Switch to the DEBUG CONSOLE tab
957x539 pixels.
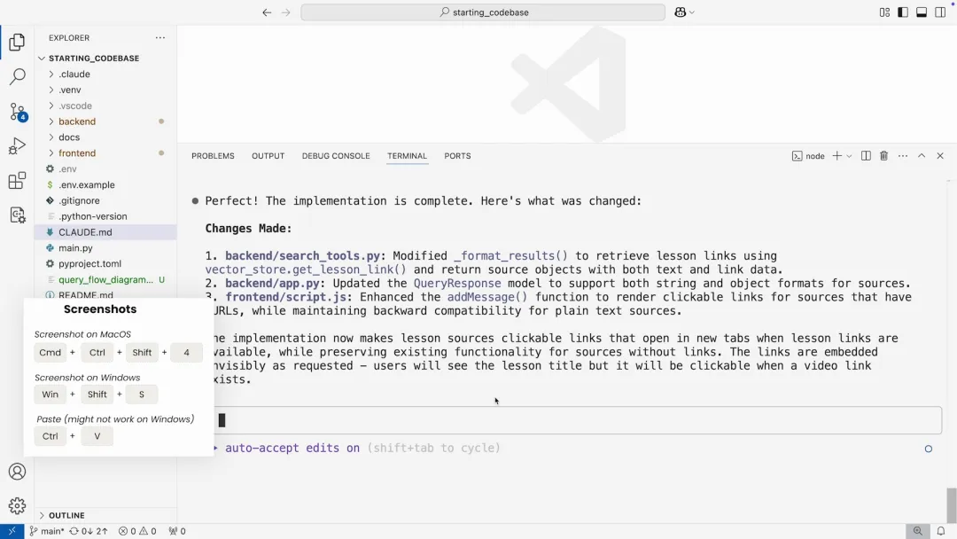336,156
